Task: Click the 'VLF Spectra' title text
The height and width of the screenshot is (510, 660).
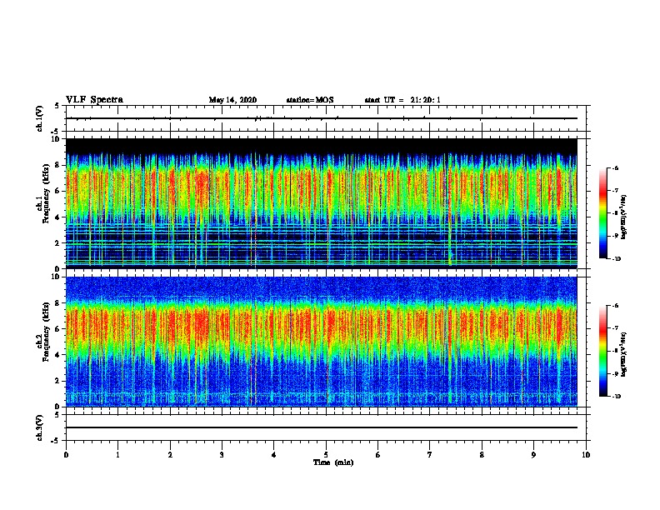Action: click(94, 100)
